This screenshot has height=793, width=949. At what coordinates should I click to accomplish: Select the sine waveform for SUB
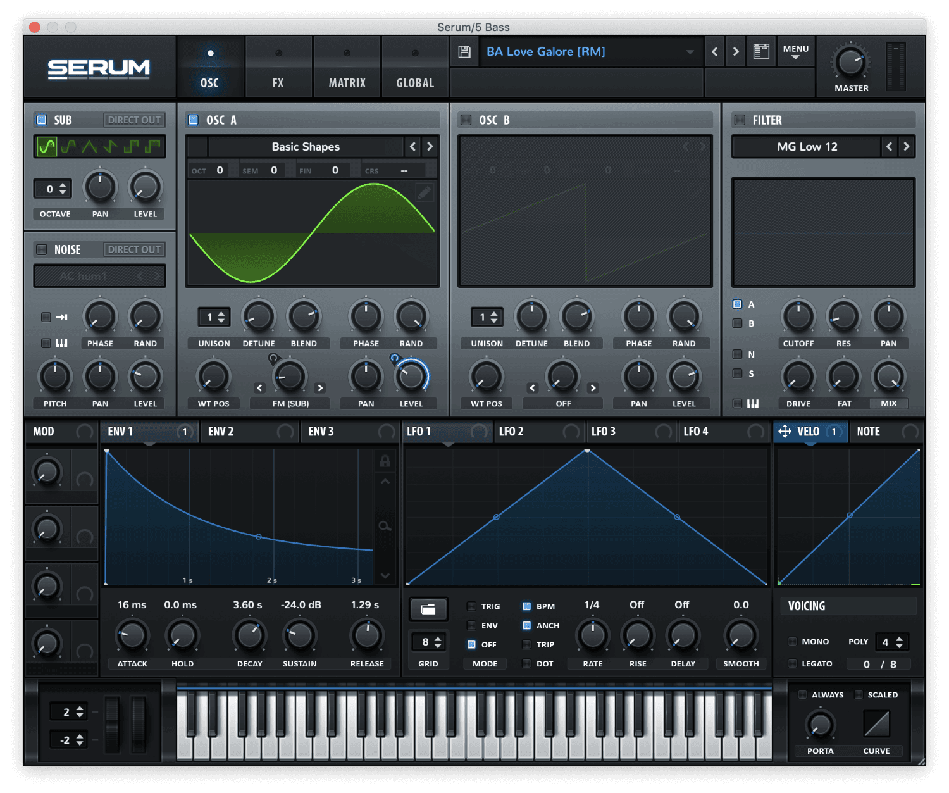point(47,147)
